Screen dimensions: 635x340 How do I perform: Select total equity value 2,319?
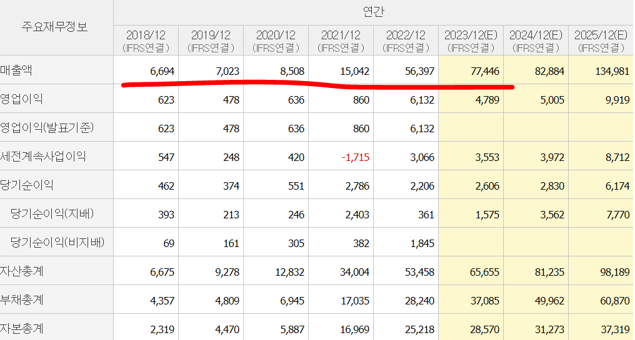pyautogui.click(x=162, y=329)
